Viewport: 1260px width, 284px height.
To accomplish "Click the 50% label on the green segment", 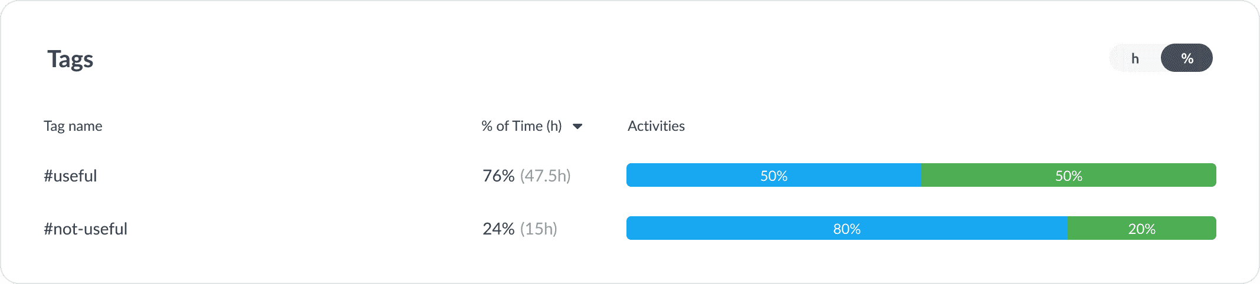I will click(1068, 176).
